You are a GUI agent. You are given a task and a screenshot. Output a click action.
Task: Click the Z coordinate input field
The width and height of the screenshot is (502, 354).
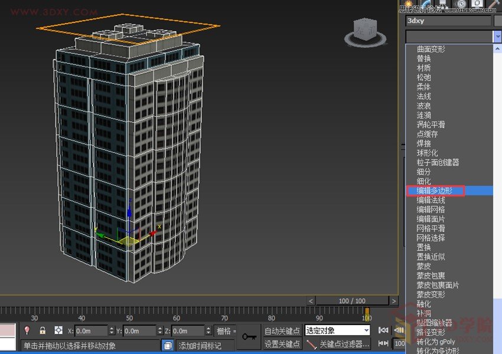tap(188, 331)
